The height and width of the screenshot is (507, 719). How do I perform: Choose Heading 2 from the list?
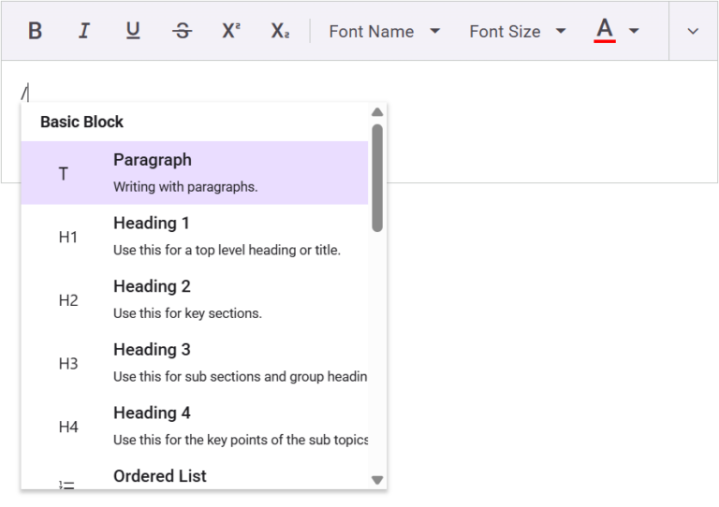pyautogui.click(x=195, y=299)
